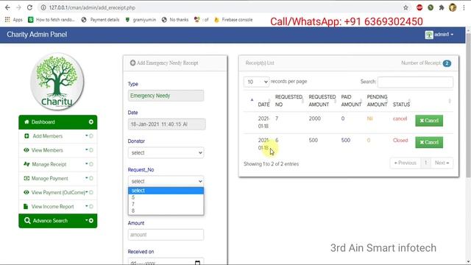The width and height of the screenshot is (471, 265).
Task: Toggle the Manage Receipt caret
Action: pos(87,164)
